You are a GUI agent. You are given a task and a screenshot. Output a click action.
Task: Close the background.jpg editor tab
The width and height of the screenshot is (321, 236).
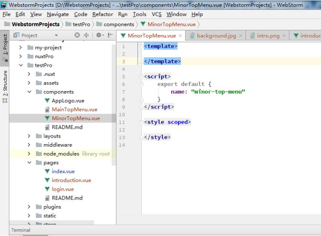240,35
